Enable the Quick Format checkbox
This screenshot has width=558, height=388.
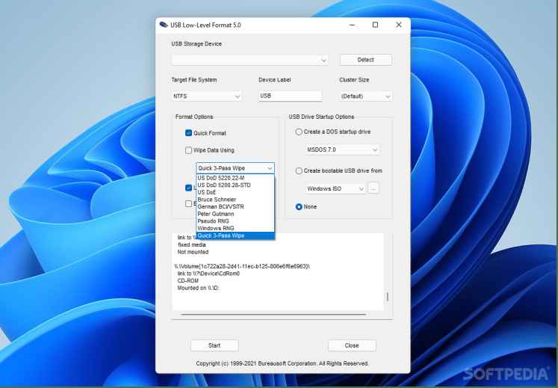pos(189,133)
